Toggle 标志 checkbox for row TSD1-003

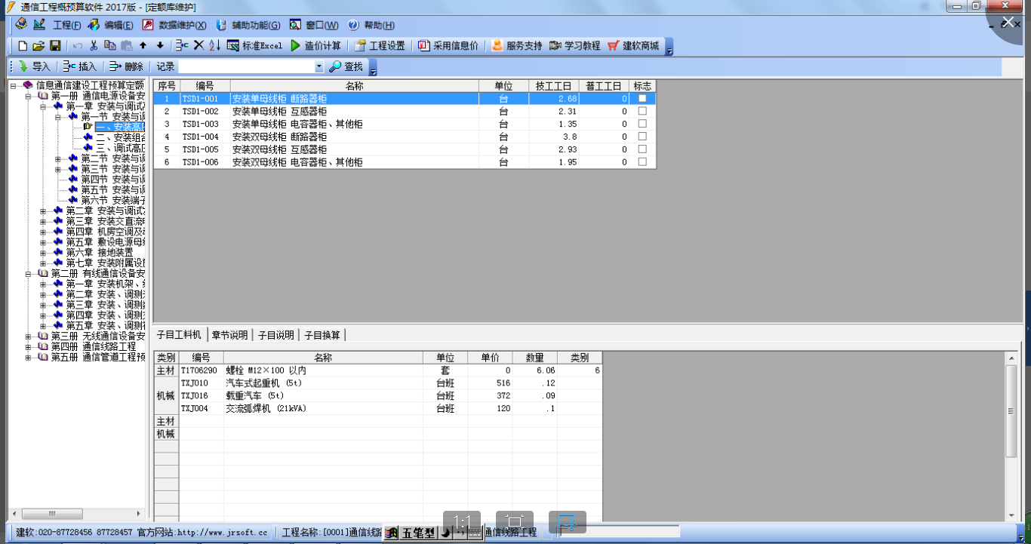(642, 124)
